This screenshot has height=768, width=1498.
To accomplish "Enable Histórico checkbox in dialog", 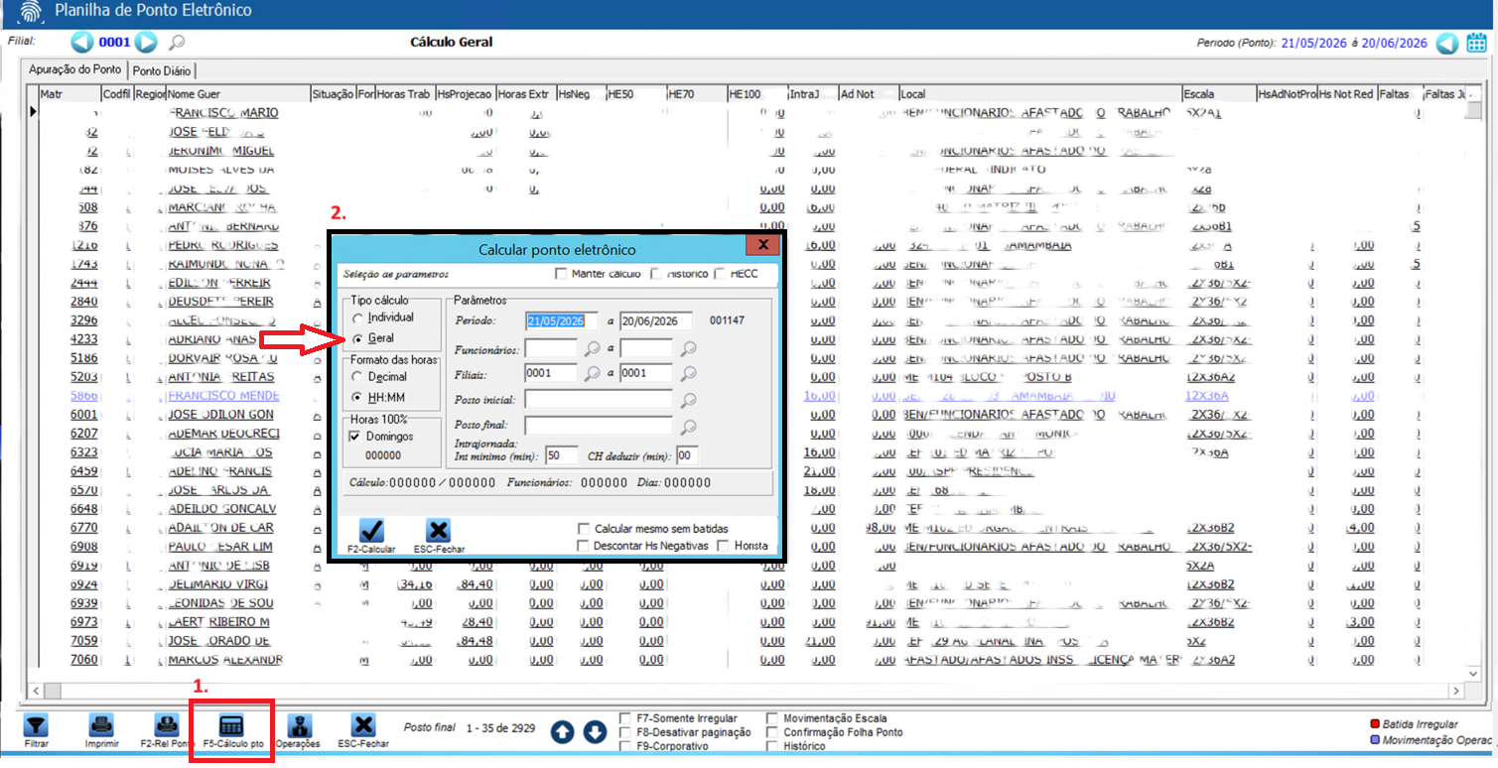I will click(x=656, y=274).
